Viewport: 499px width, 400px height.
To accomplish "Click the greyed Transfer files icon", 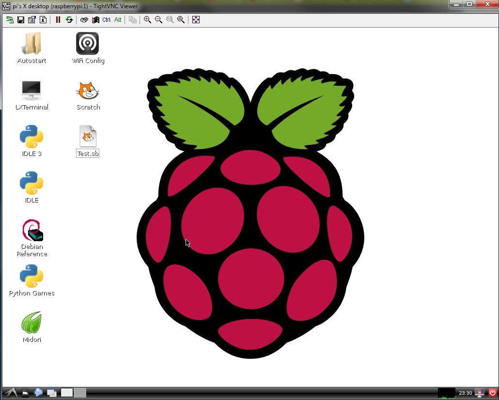I will [133, 20].
